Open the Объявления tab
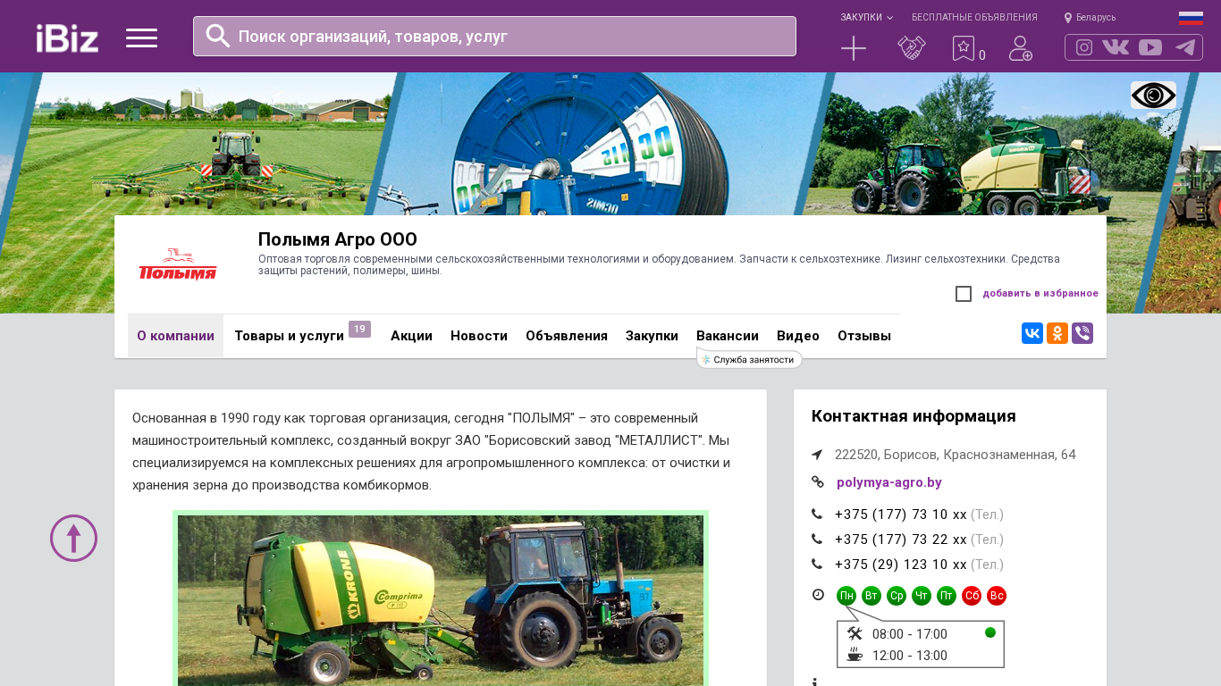 [567, 336]
